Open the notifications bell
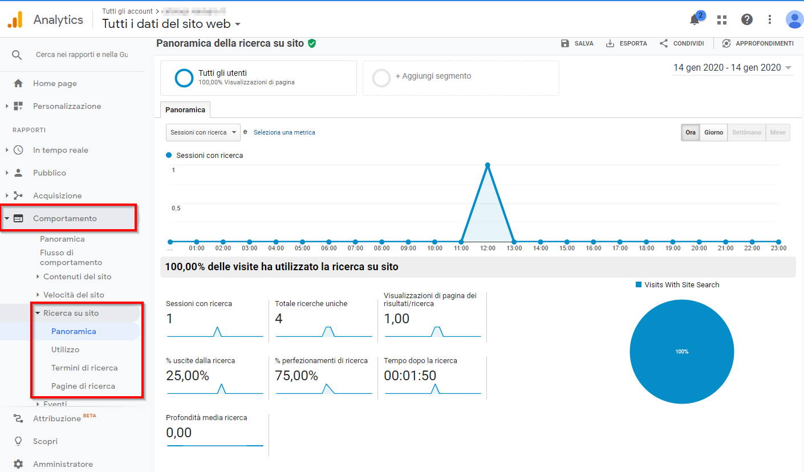 (695, 20)
